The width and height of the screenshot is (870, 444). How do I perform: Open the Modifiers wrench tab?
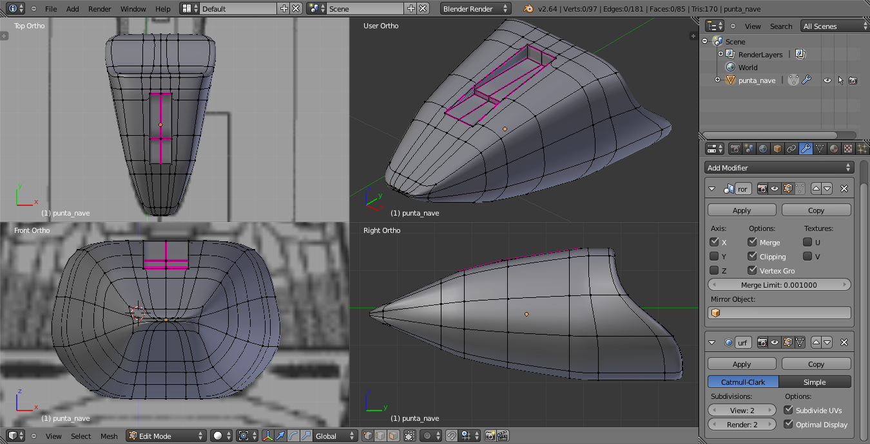(x=806, y=149)
